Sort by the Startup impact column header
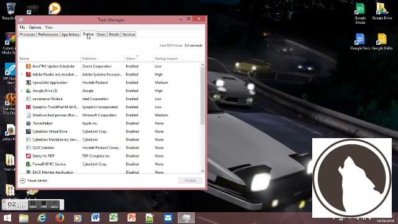 167,58
